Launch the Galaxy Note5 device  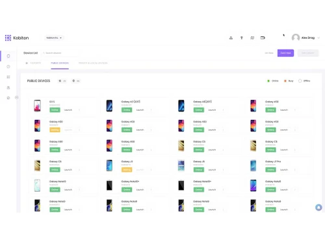point(284,190)
